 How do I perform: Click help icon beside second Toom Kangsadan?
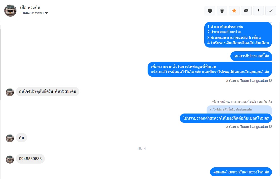click(x=270, y=127)
